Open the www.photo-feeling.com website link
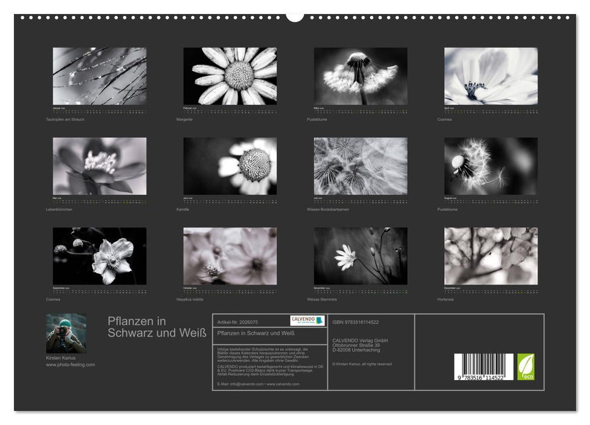The height and width of the screenshot is (425, 590). (x=71, y=364)
